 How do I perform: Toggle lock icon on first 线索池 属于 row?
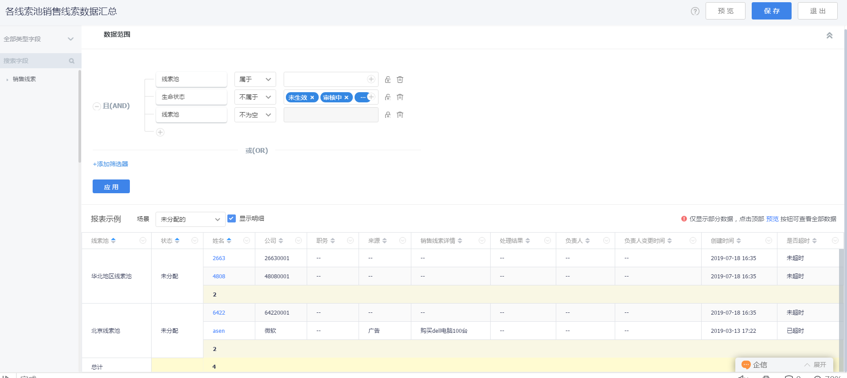[388, 80]
